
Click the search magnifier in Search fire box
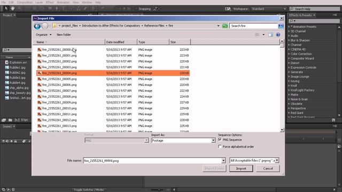(x=281, y=26)
